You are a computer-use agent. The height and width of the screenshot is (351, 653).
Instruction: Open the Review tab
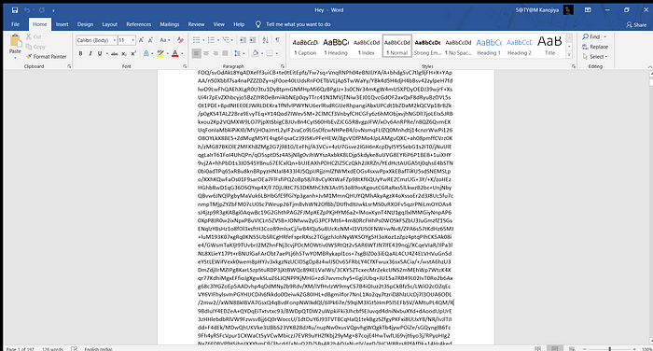coord(196,24)
